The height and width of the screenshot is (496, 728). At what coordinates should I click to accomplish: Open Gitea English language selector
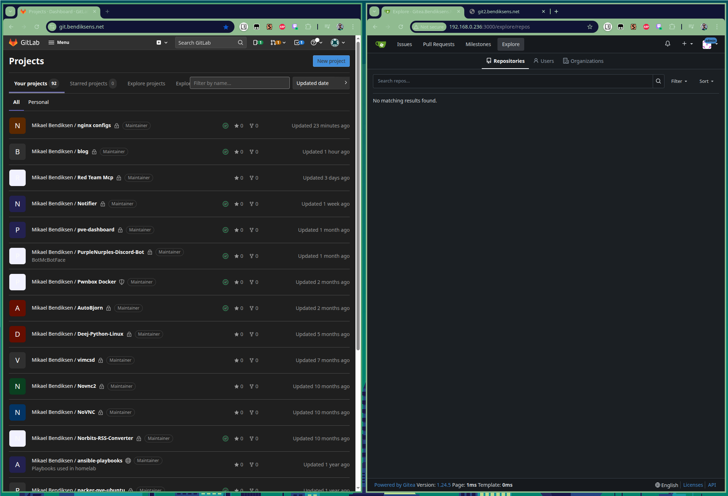[x=666, y=485]
